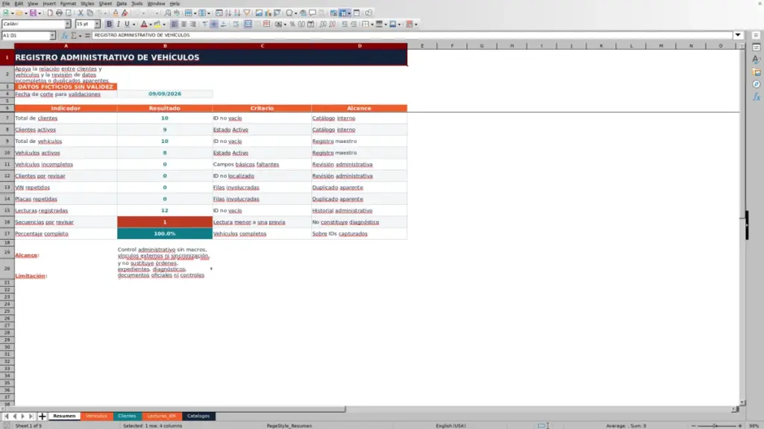Click the Function Wizard fx icon
The height and width of the screenshot is (429, 764).
click(x=64, y=35)
